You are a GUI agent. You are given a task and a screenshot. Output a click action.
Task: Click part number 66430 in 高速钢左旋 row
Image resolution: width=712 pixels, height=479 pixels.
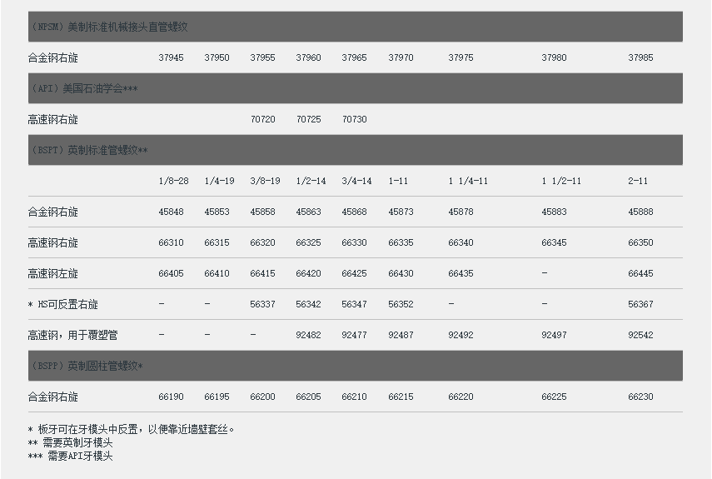pos(401,274)
